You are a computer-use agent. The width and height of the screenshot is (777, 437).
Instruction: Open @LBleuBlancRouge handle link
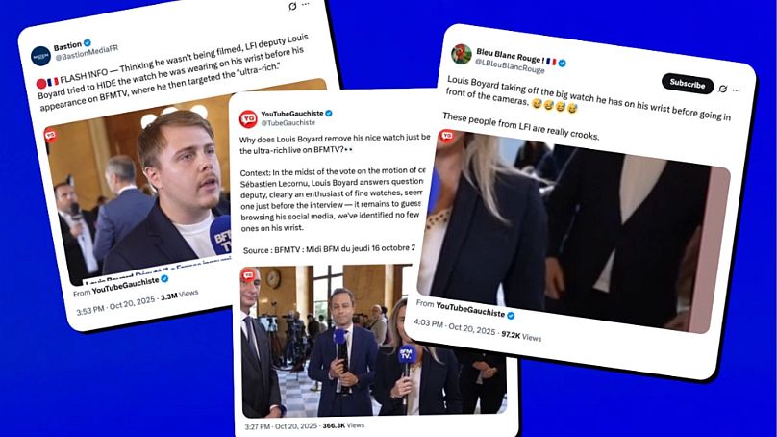pos(510,66)
